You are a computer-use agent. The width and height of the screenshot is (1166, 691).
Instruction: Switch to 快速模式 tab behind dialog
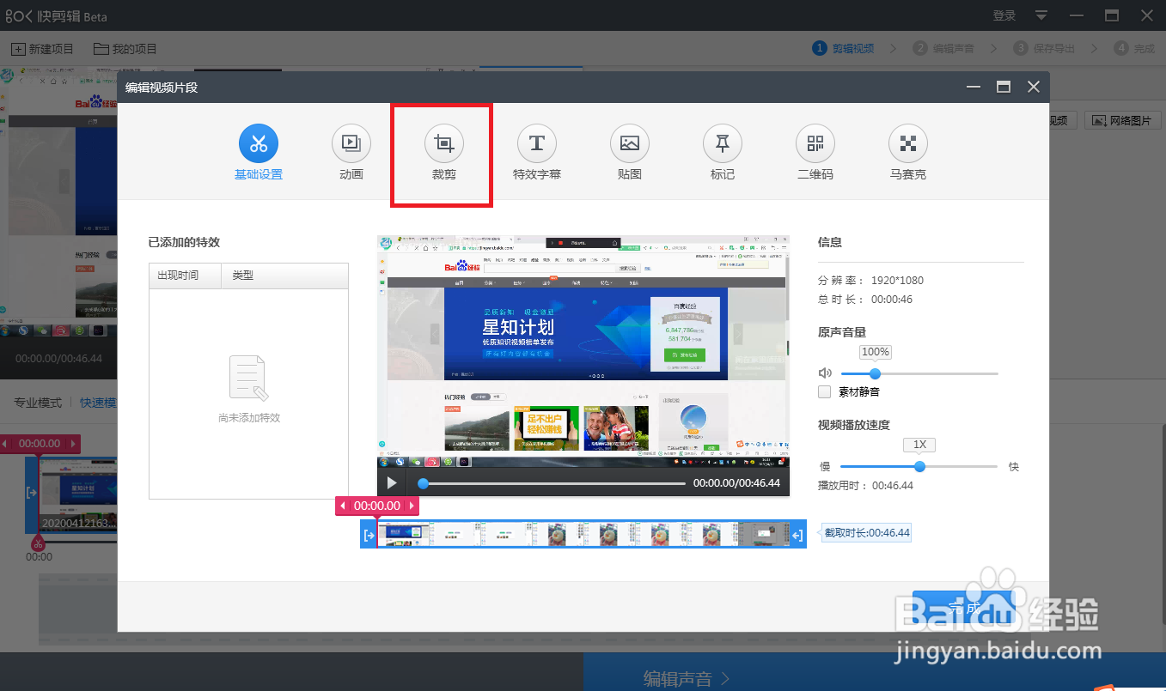click(x=98, y=403)
